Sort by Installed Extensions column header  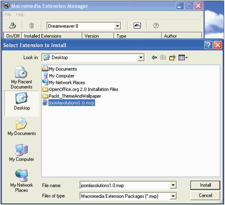(x=52, y=36)
